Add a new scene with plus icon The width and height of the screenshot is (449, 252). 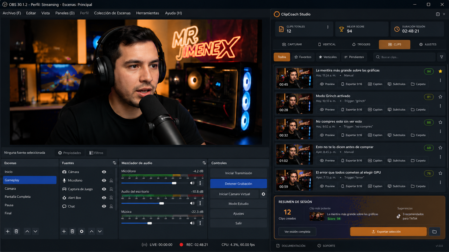(x=8, y=231)
